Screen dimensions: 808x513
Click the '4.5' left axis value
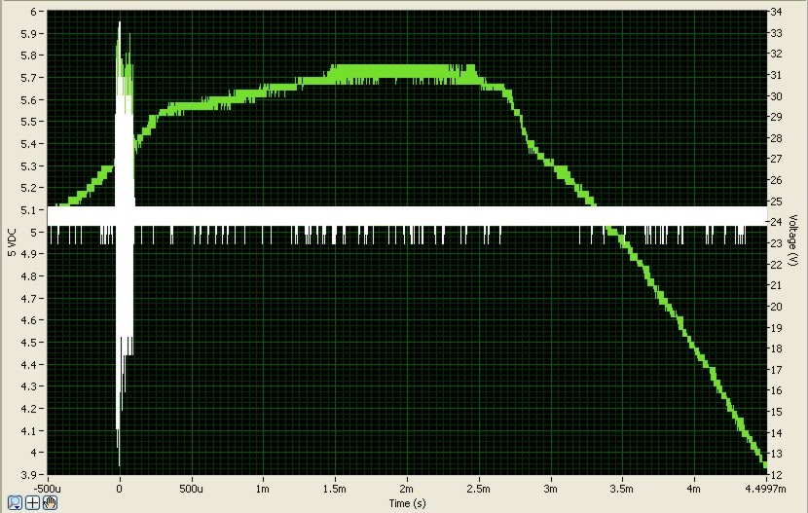point(29,343)
